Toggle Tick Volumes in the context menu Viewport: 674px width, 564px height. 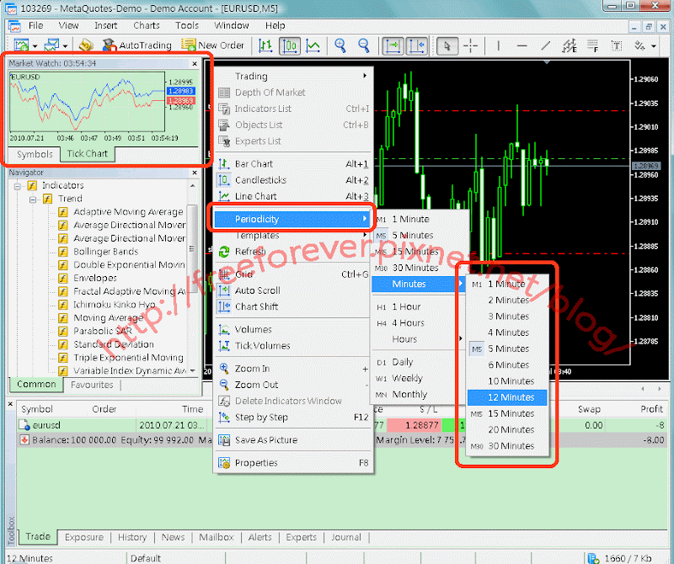(293, 346)
